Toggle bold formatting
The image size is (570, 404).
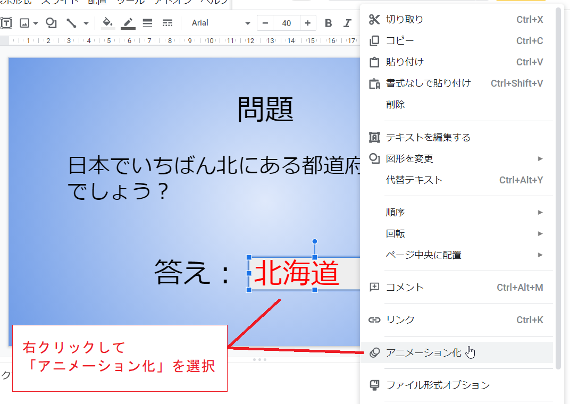[x=328, y=23]
